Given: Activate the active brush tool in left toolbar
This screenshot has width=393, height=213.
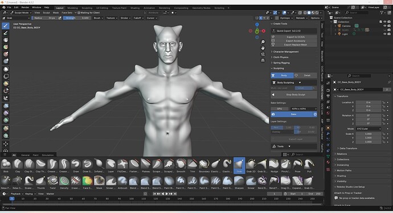Looking at the screenshot, I should 6,26.
